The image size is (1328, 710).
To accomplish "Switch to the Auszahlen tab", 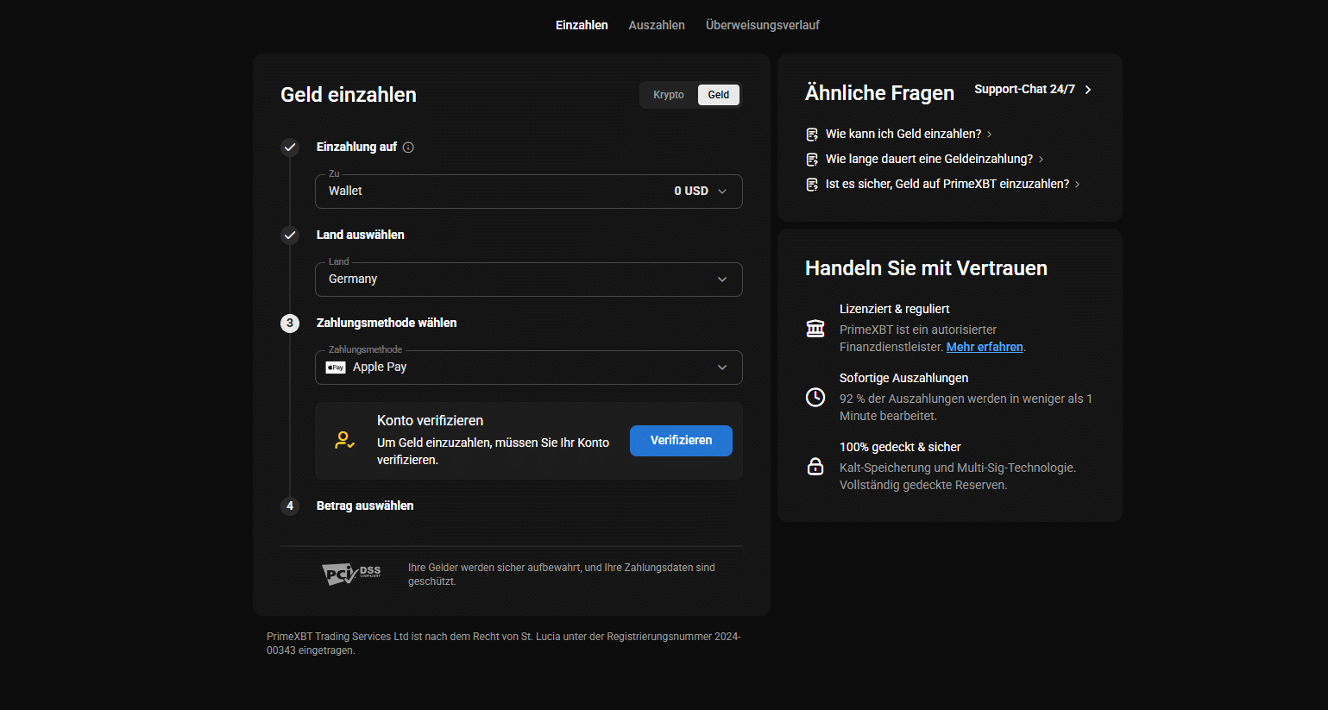I will pyautogui.click(x=657, y=25).
